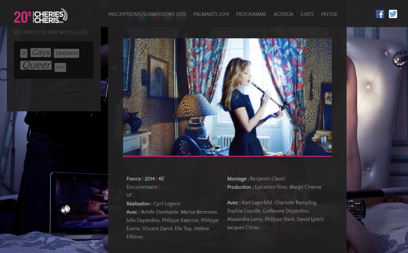Click director name Cyril Legann
This screenshot has height=253, width=408.
pos(167,204)
